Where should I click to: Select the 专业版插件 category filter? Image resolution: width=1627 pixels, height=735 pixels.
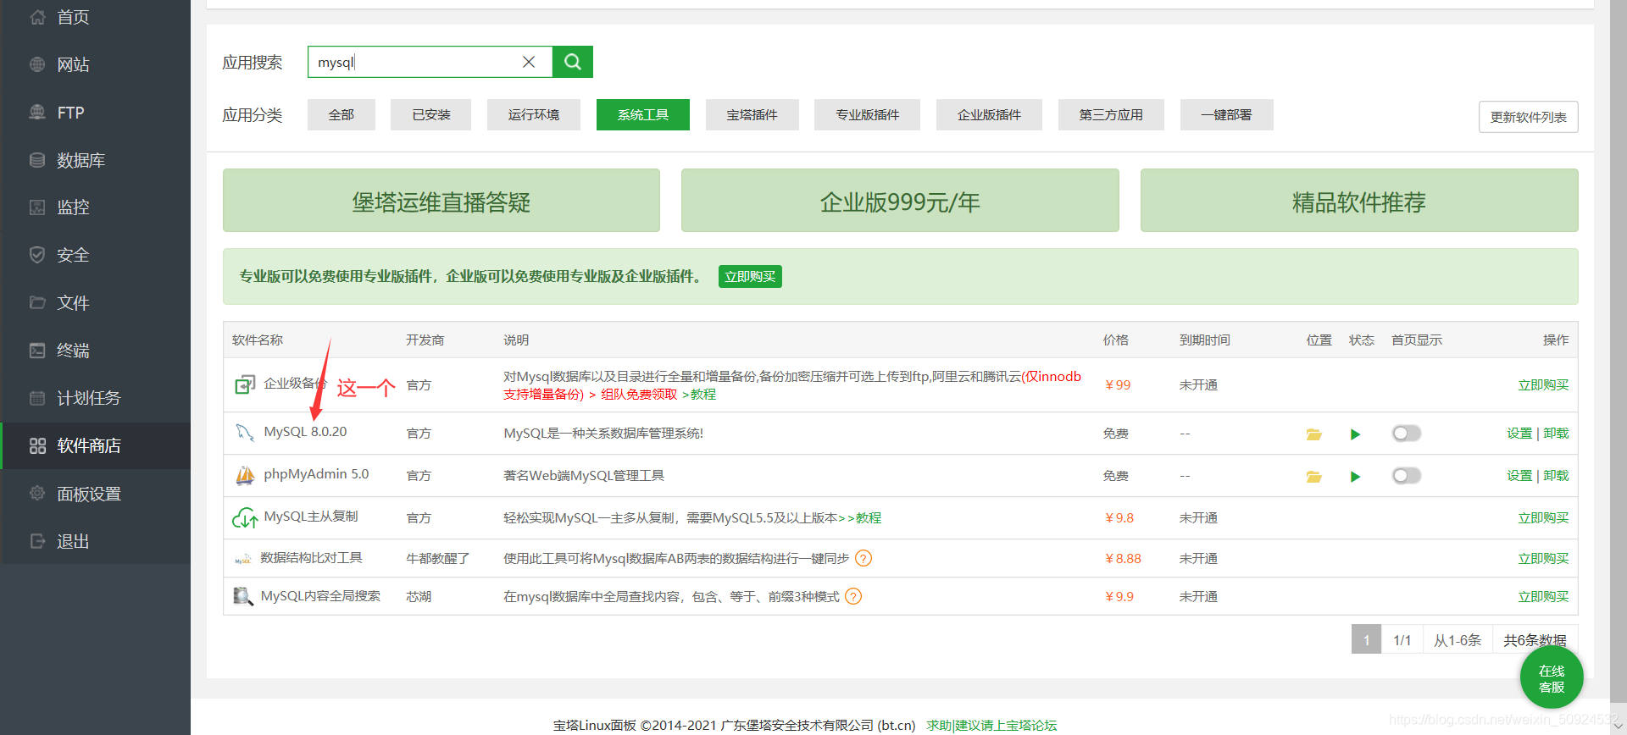[867, 114]
